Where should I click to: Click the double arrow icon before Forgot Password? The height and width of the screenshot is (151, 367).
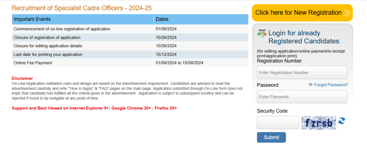coord(310,85)
